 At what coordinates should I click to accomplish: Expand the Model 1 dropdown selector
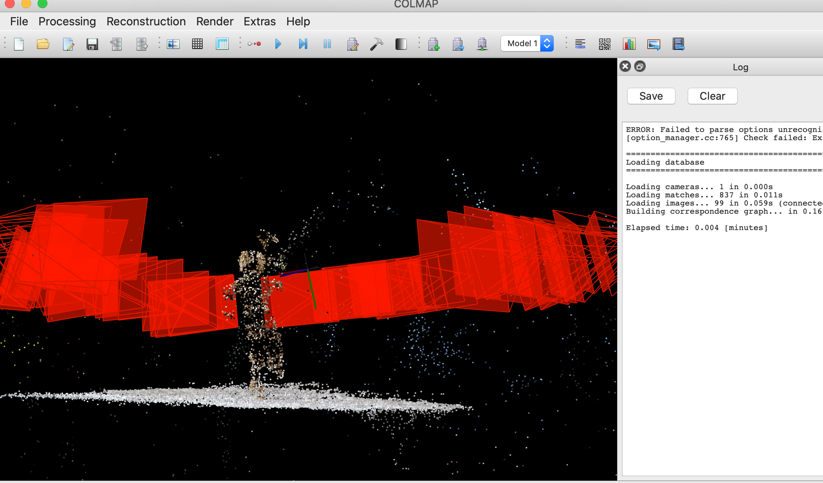[546, 43]
